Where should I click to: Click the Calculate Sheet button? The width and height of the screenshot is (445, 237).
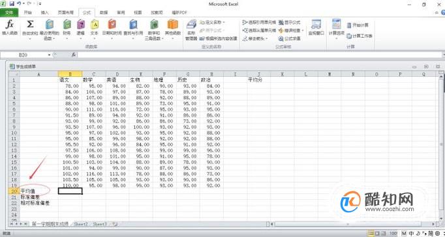click(x=360, y=36)
